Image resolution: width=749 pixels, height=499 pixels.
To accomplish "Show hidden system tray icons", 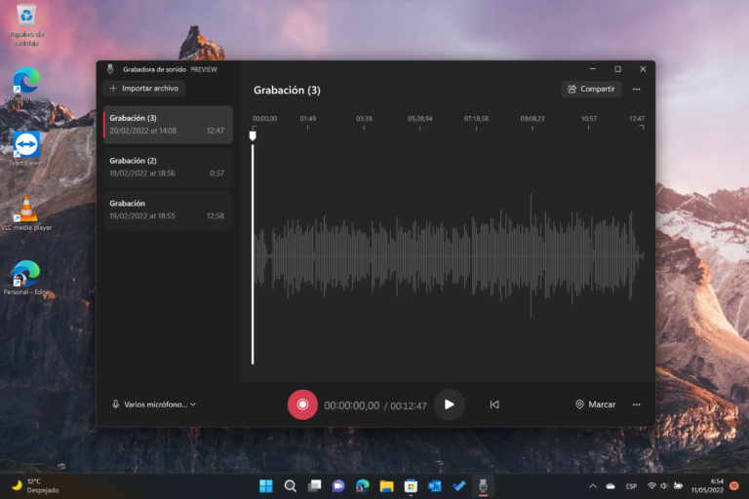I will tap(593, 486).
